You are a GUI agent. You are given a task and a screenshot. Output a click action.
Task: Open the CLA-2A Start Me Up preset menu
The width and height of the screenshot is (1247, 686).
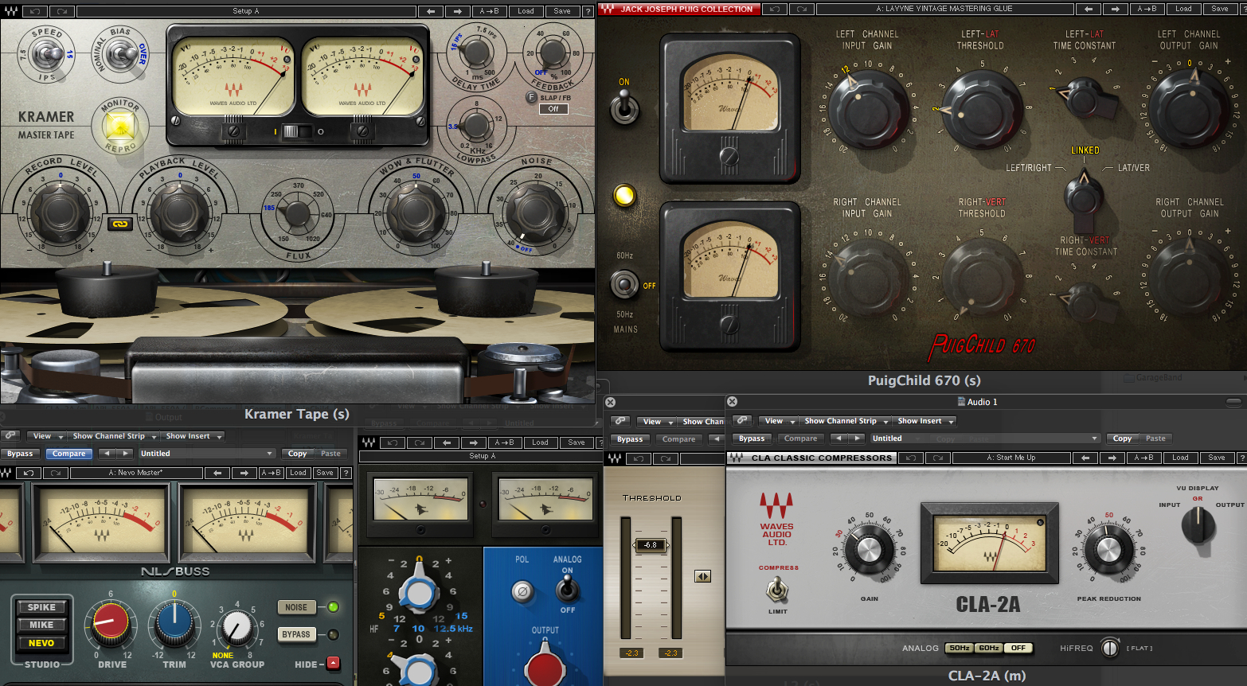[x=1010, y=458]
